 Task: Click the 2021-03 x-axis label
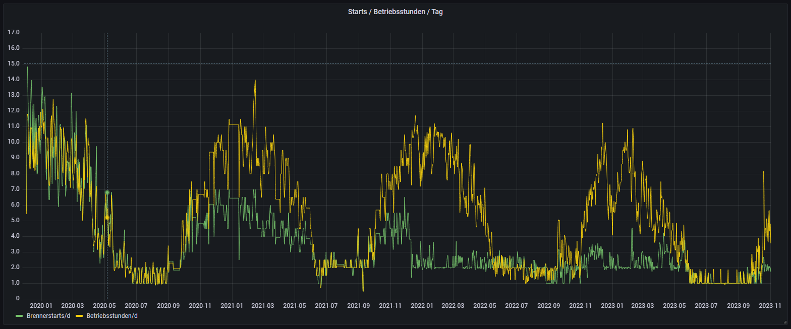(262, 305)
